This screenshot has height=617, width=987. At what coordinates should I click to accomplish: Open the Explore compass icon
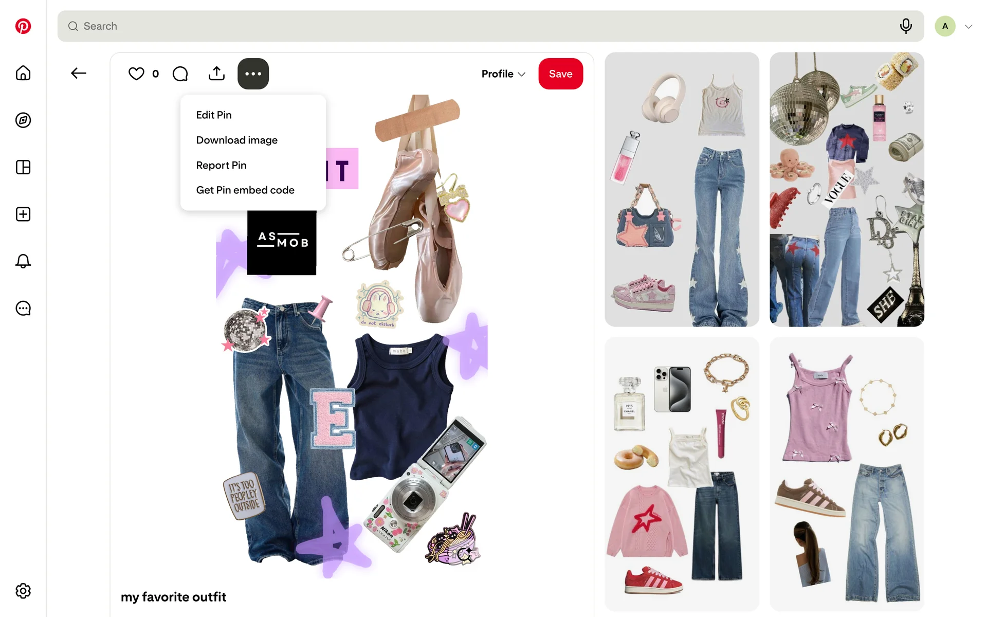click(x=23, y=120)
